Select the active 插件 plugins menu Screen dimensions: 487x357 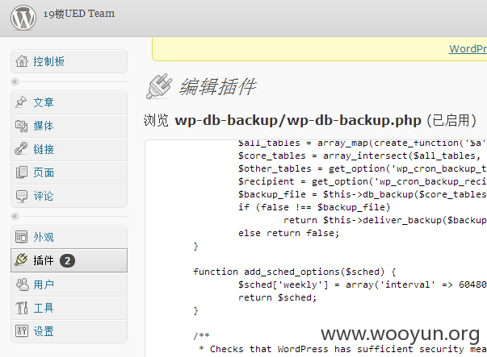pos(69,260)
